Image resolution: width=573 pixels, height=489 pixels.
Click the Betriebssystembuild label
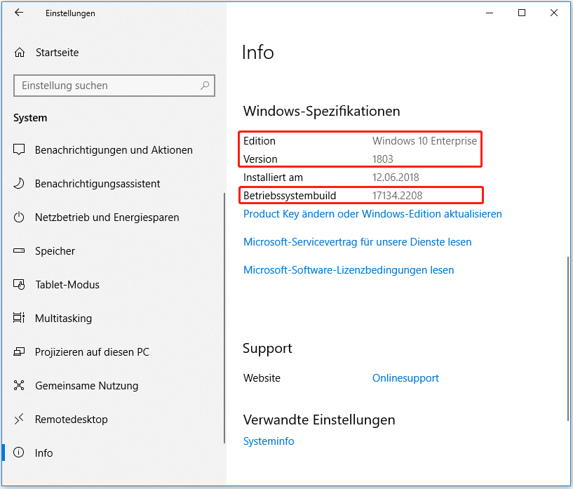[x=290, y=196]
